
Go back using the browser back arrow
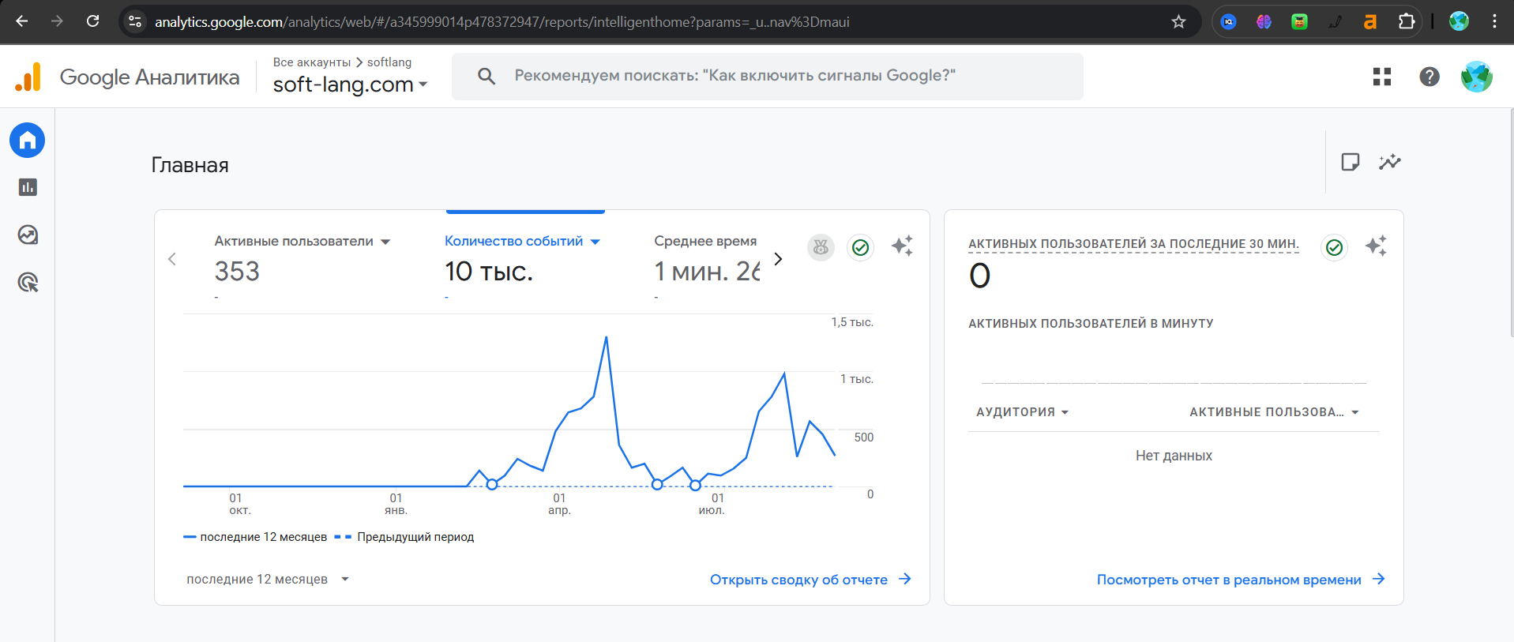[22, 21]
